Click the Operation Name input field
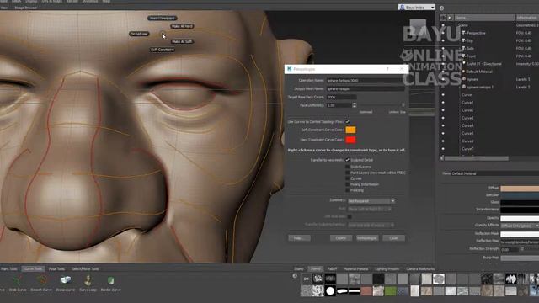 point(365,81)
